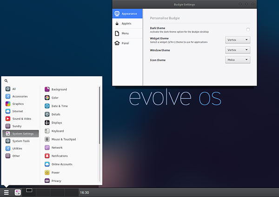Screen dimensions: 279x197
Task: Open the Displays icon
Action: coord(47,123)
